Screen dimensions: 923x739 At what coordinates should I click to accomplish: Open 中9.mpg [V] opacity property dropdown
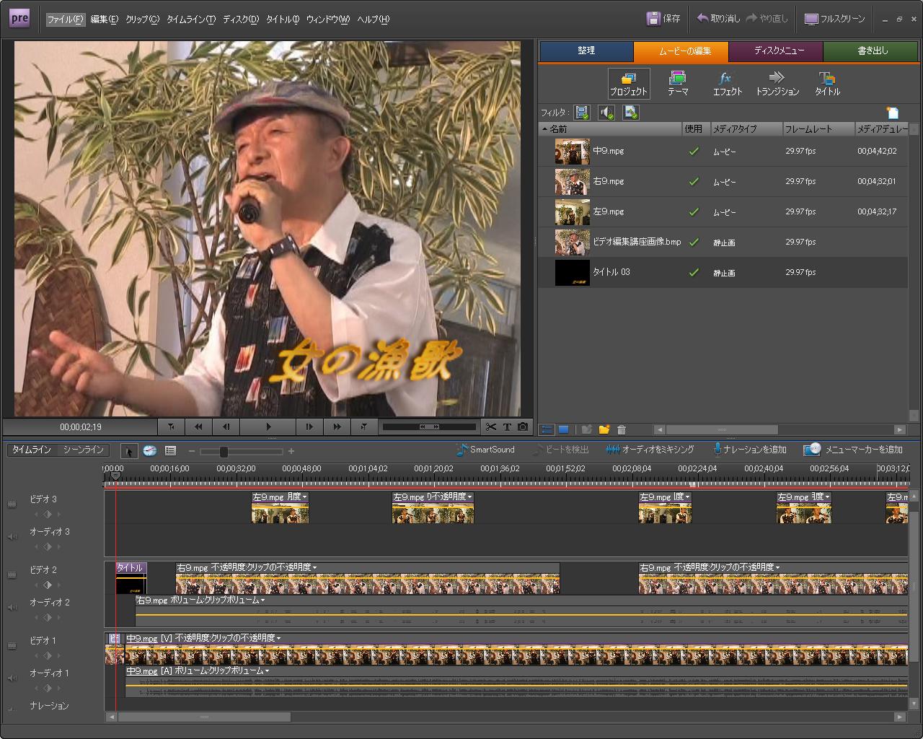(x=278, y=638)
